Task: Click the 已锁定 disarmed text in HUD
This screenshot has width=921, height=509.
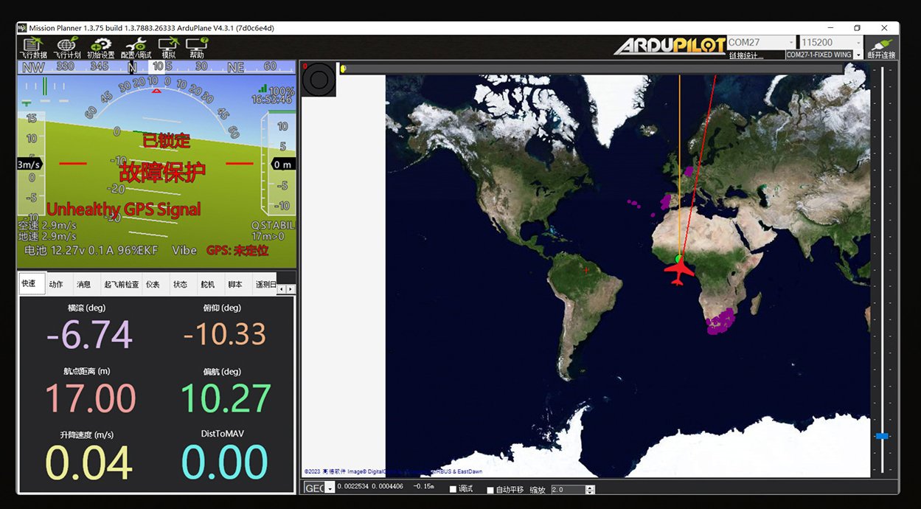Action: click(x=166, y=140)
